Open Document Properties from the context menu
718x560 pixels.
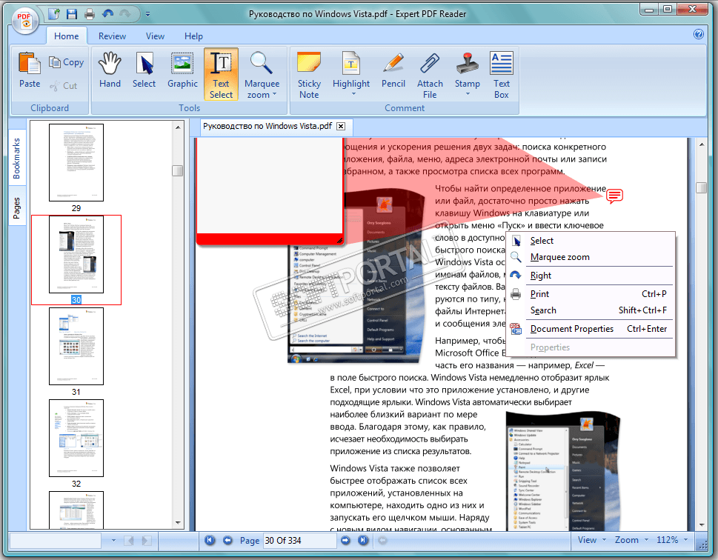591,329
